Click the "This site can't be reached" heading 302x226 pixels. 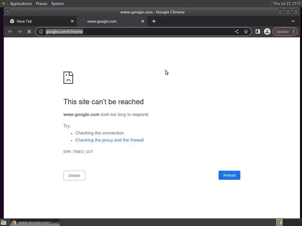click(104, 102)
